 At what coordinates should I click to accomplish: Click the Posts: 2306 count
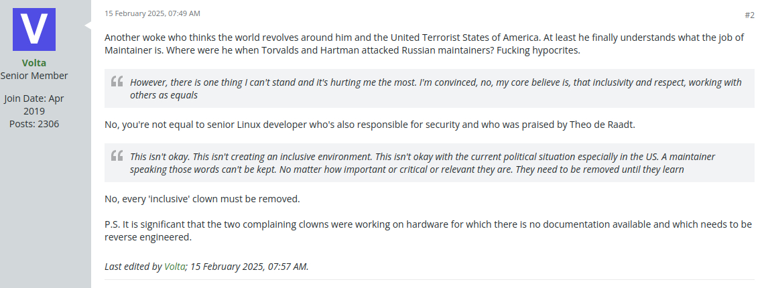(34, 124)
